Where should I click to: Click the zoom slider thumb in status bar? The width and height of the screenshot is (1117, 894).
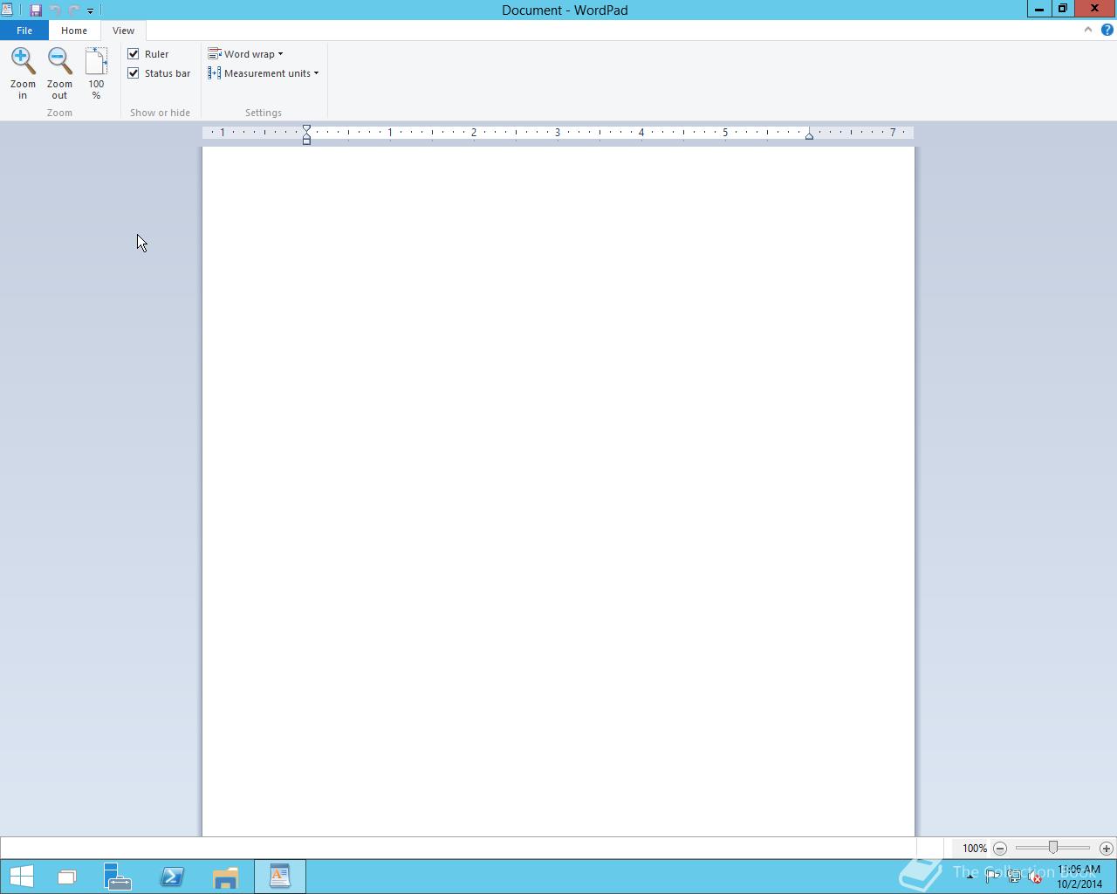click(1053, 848)
